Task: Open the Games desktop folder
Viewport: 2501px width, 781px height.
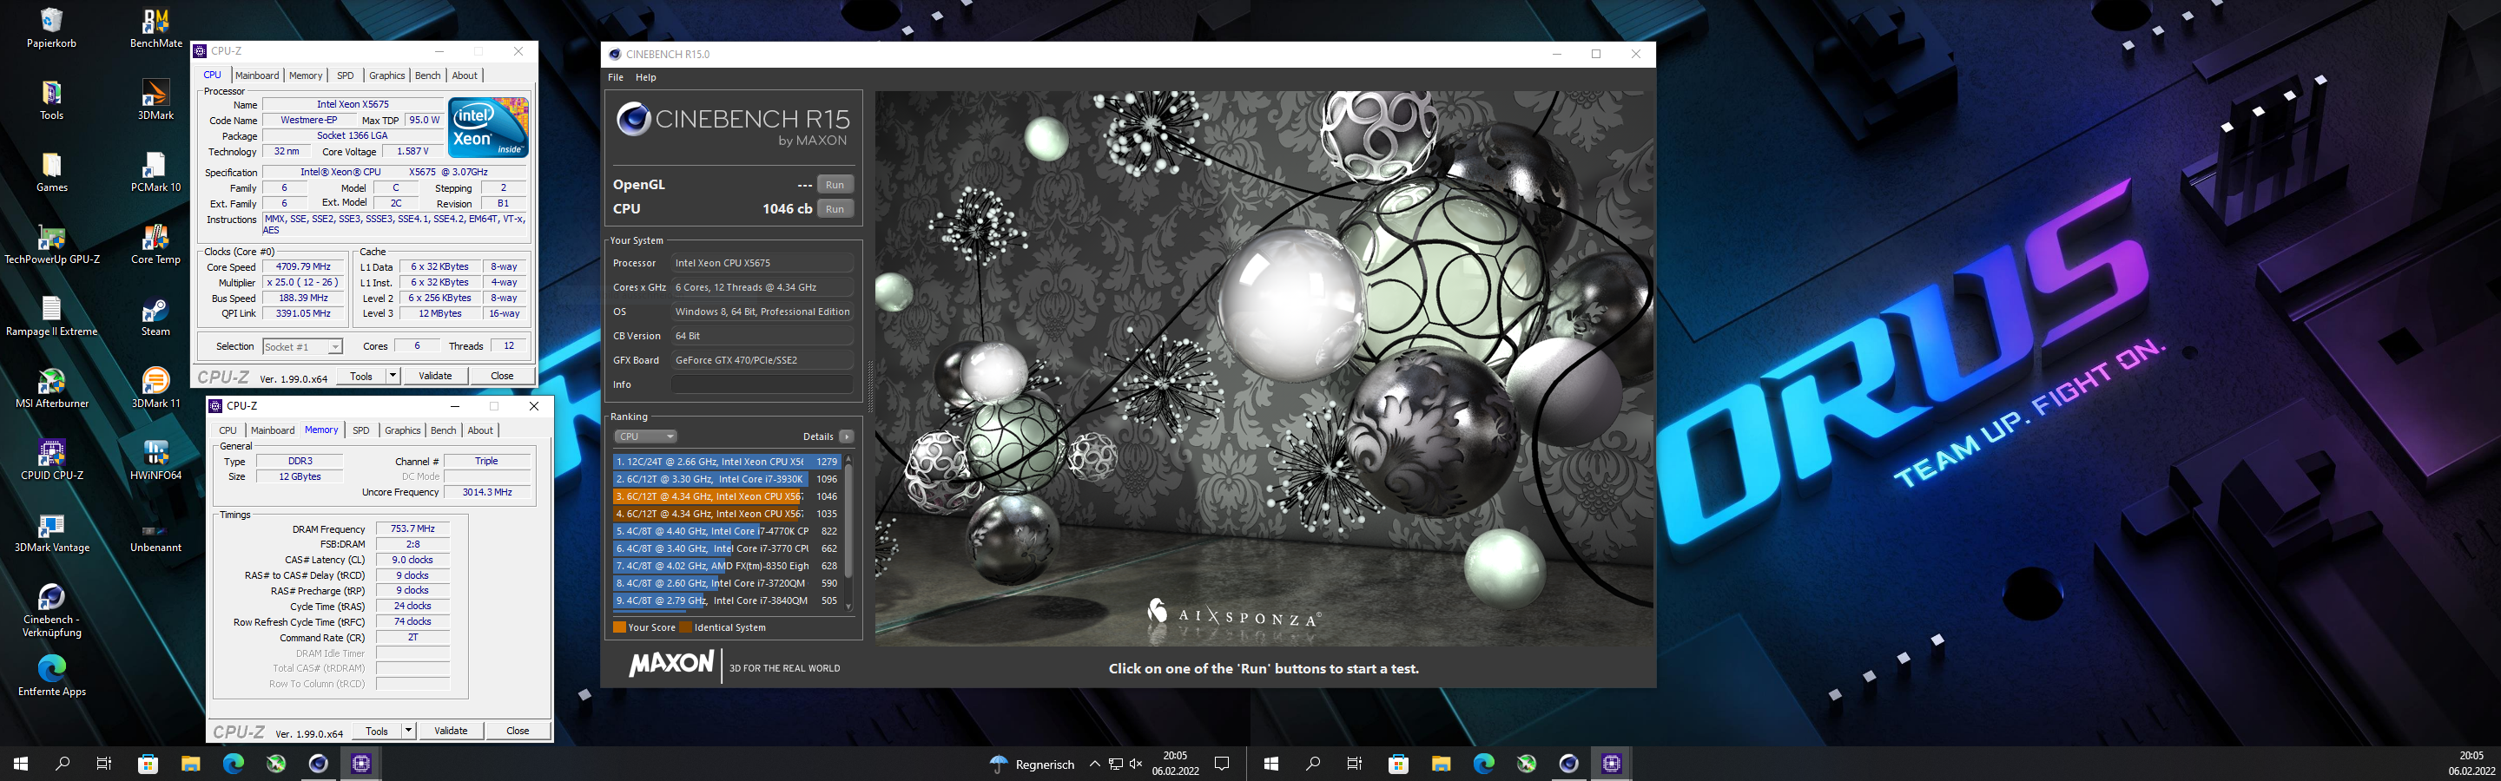Action: [51, 172]
